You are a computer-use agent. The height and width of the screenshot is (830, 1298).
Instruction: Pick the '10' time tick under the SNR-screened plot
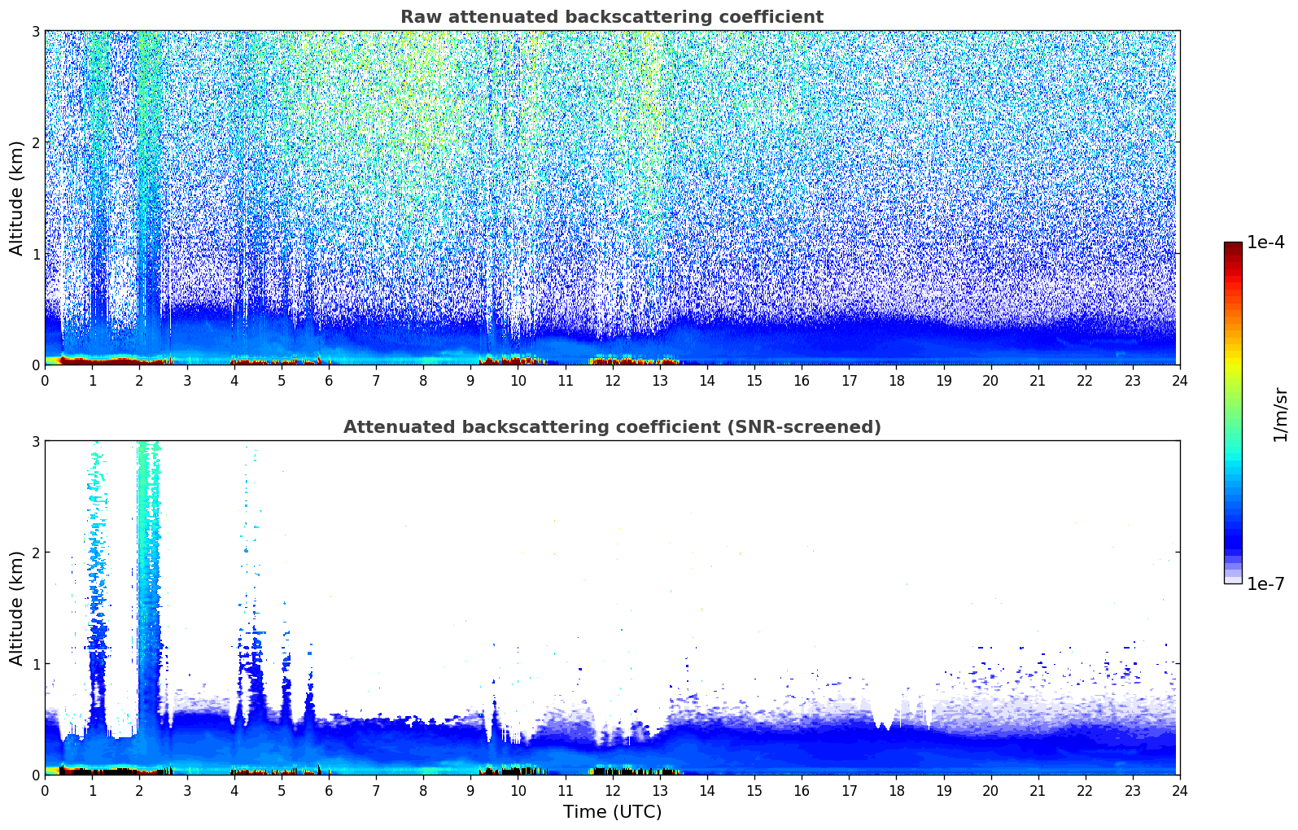click(x=518, y=790)
